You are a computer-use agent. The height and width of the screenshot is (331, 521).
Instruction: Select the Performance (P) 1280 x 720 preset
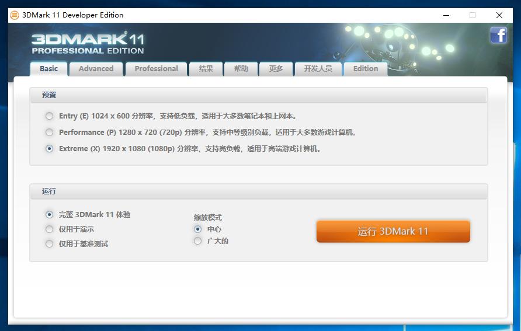tap(49, 132)
